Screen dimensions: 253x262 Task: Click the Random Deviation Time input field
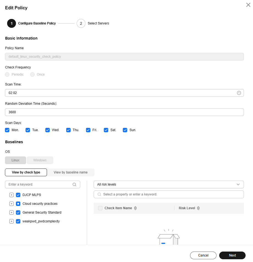click(124, 112)
